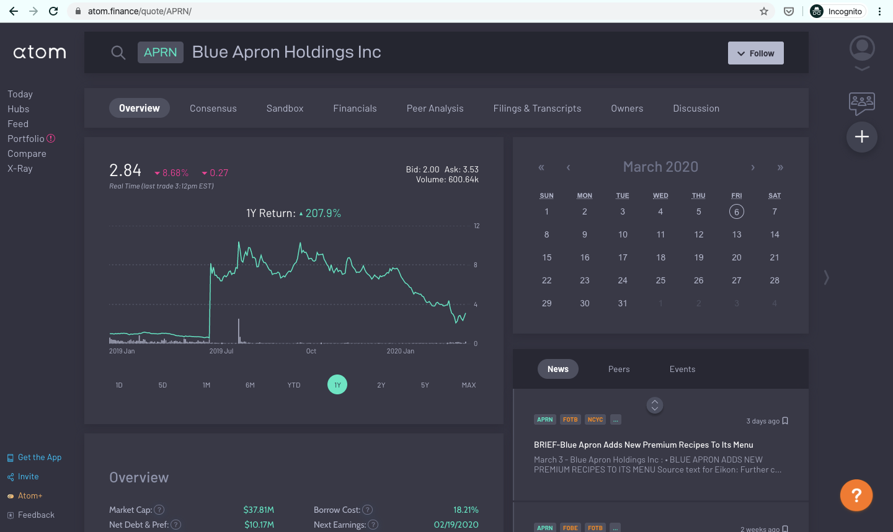Select the 5Y chart range

coord(425,385)
